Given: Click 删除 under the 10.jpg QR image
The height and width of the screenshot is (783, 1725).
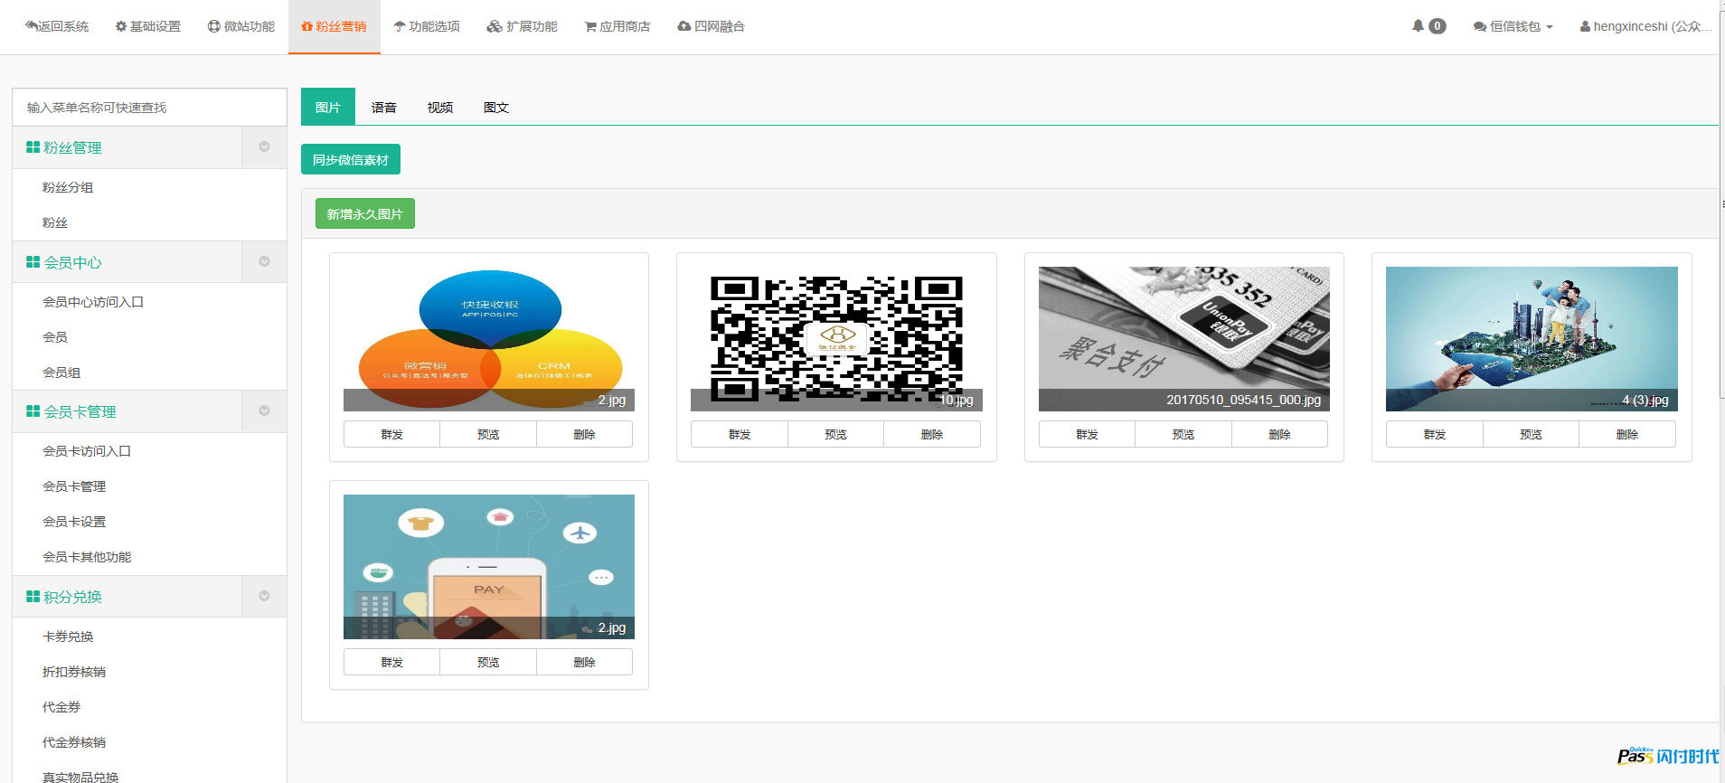Looking at the screenshot, I should (x=932, y=434).
